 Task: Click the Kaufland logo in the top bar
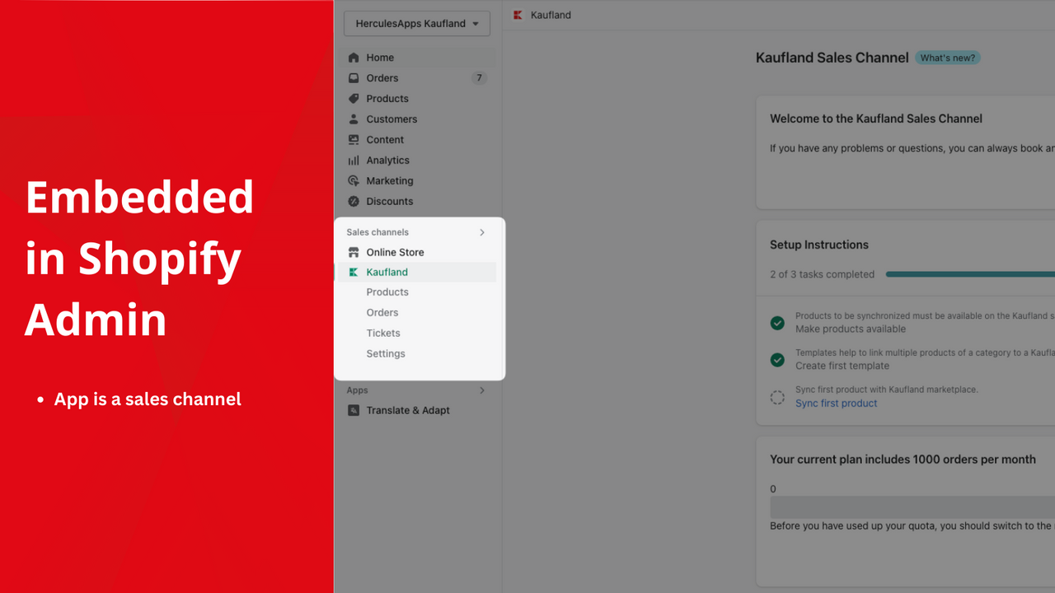[518, 15]
